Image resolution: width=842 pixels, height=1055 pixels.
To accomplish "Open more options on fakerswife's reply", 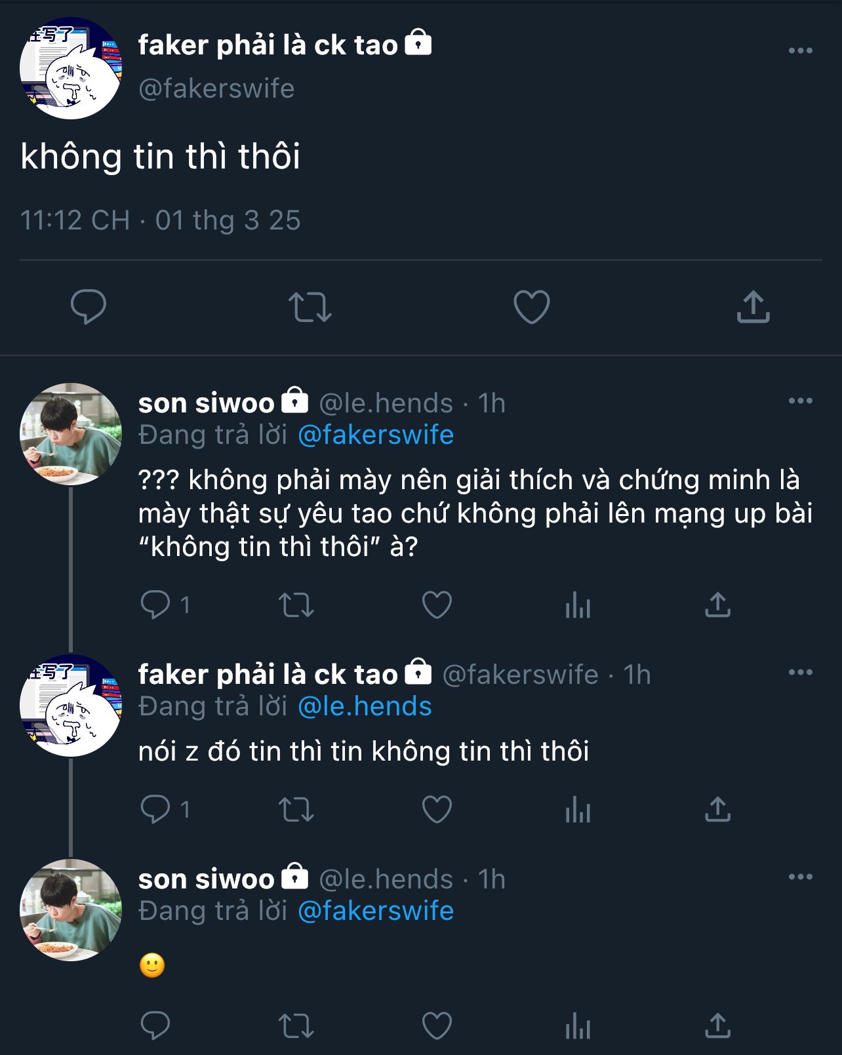I will click(x=800, y=672).
